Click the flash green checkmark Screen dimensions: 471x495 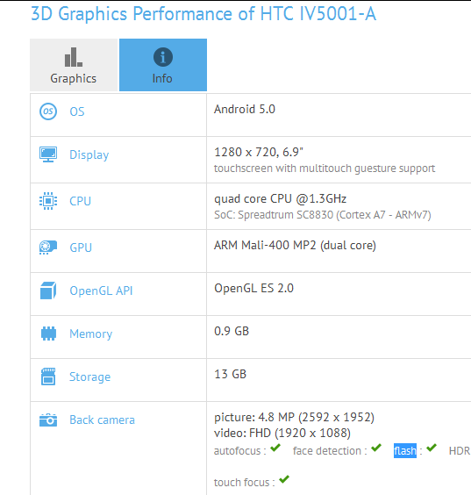click(432, 448)
